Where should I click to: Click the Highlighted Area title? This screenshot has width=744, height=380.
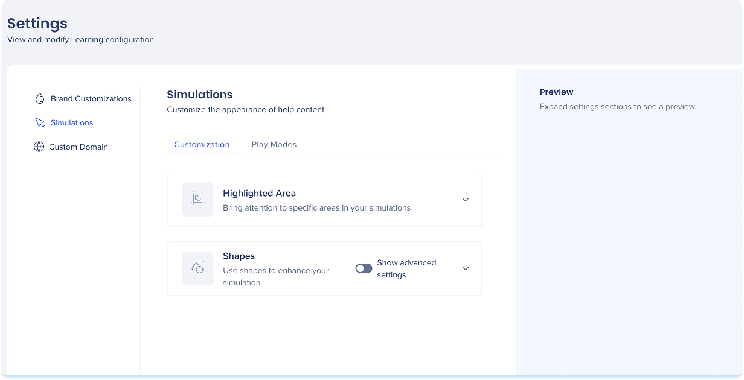[x=259, y=193]
